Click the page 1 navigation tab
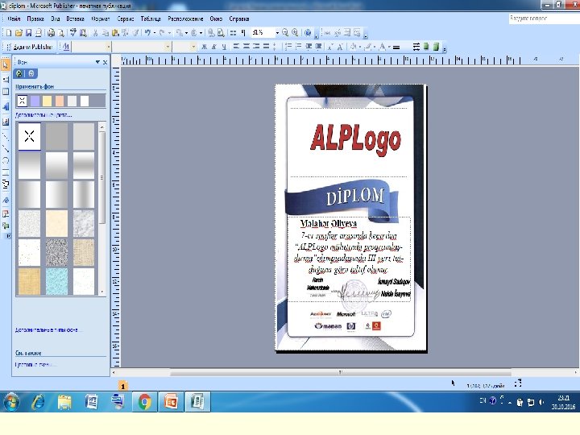Screen dimensions: 580x435 click(x=122, y=386)
